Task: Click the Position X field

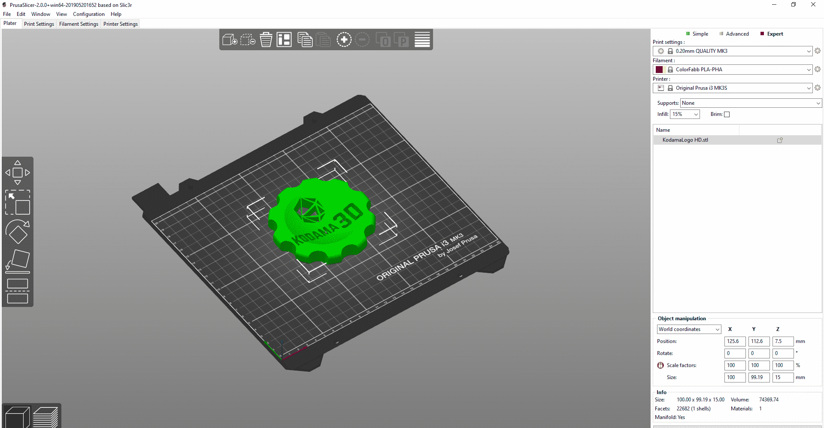Action: [735, 341]
